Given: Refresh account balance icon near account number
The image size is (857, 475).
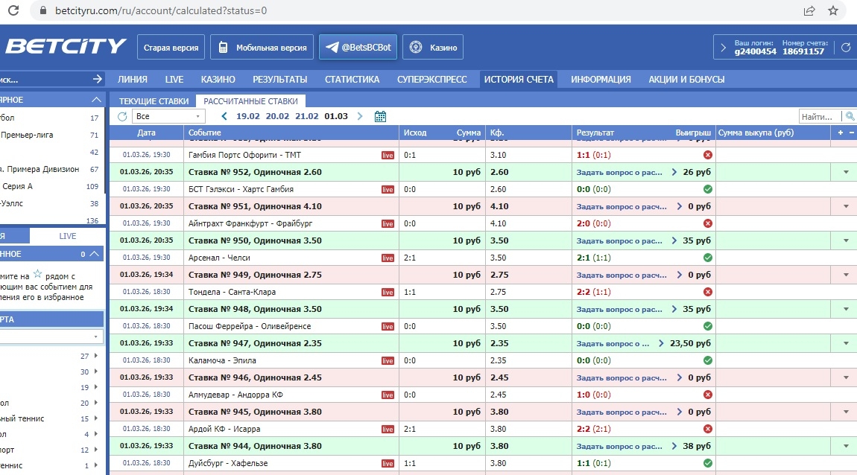Looking at the screenshot, I should coord(845,48).
